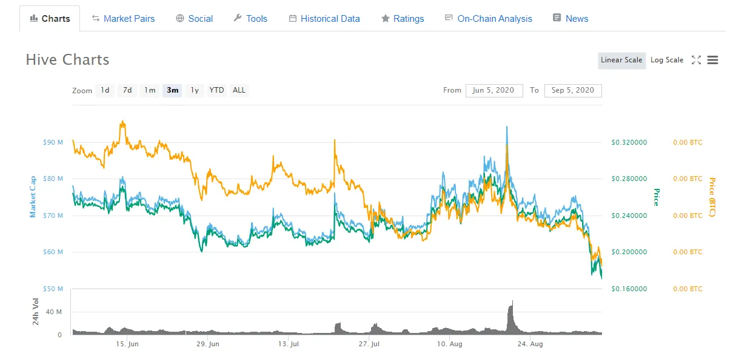Click the $90 M axis value
The width and height of the screenshot is (753, 362).
point(53,142)
